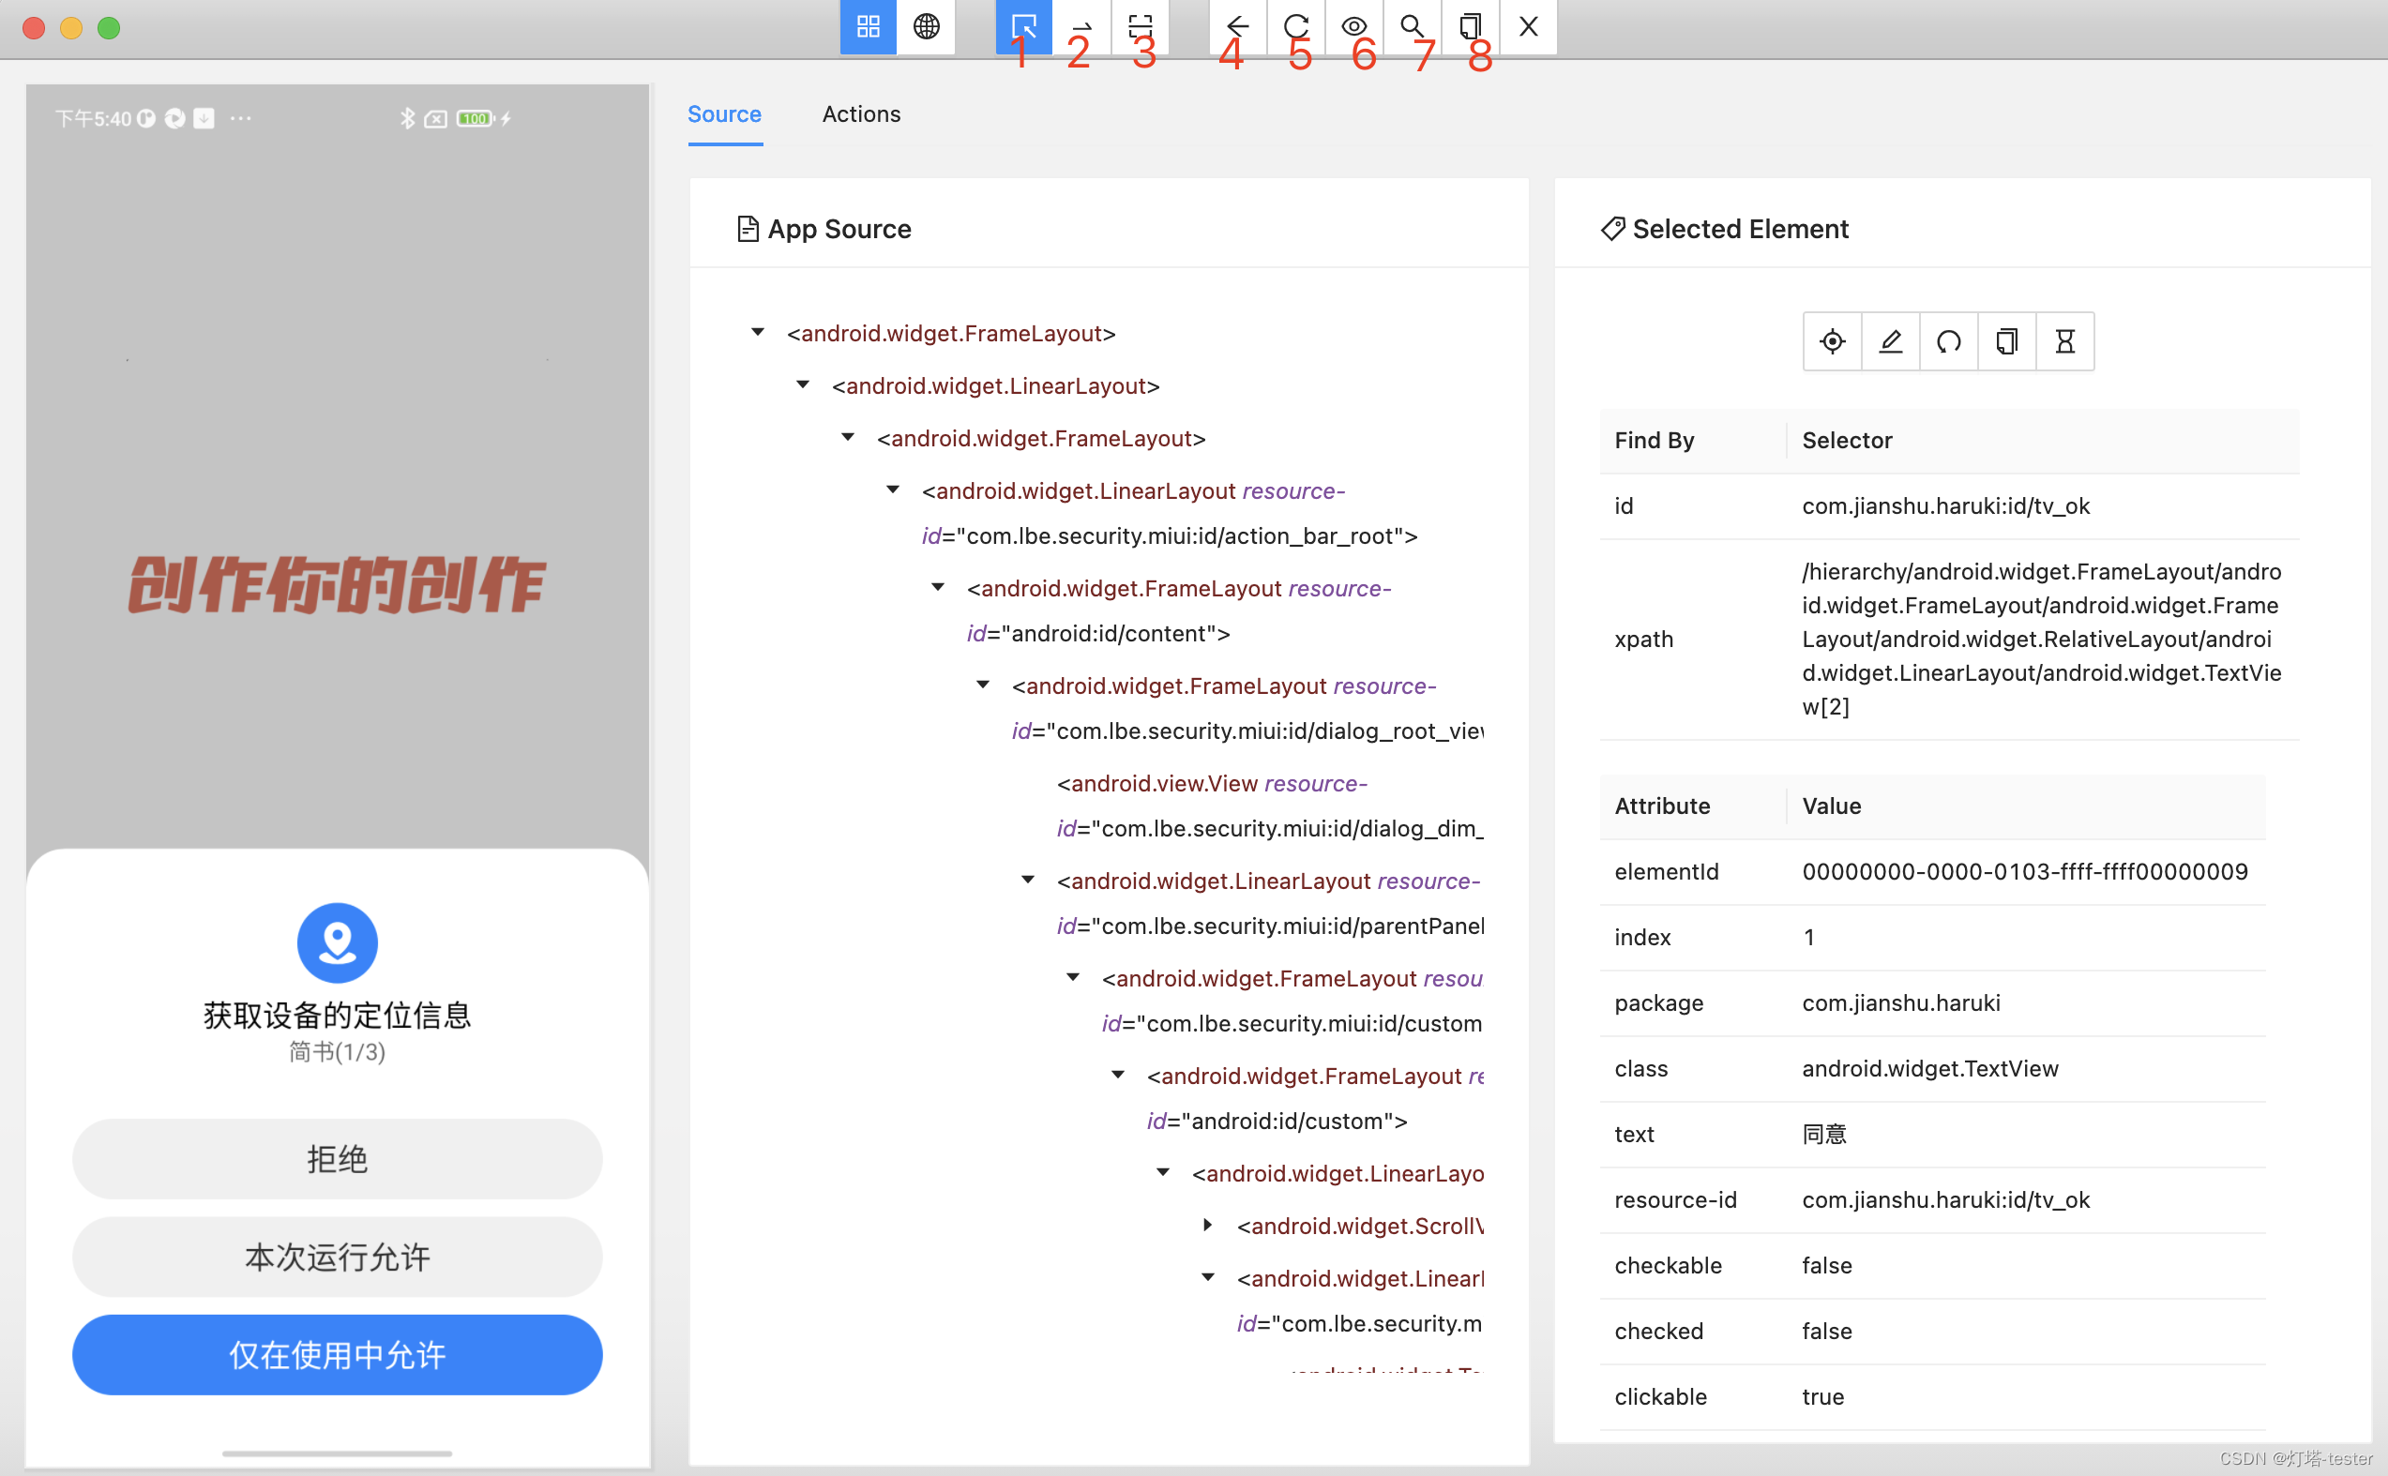Collapse the action_bar_root LinearLayout node

(x=893, y=490)
